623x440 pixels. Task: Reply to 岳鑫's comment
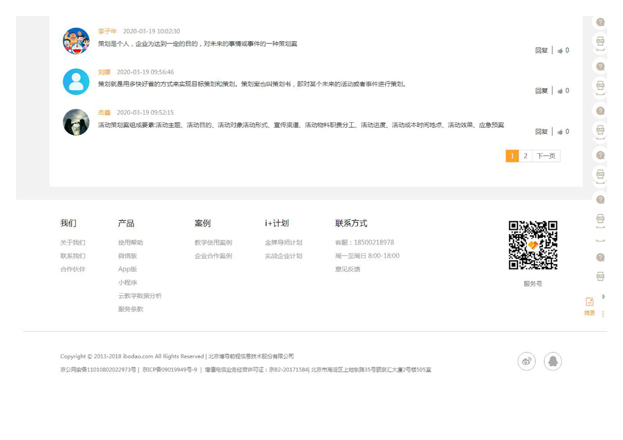point(541,132)
